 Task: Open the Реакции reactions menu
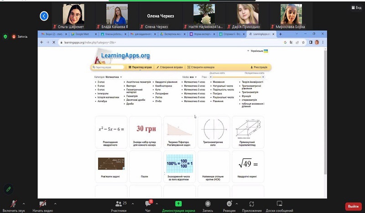[x=229, y=206]
